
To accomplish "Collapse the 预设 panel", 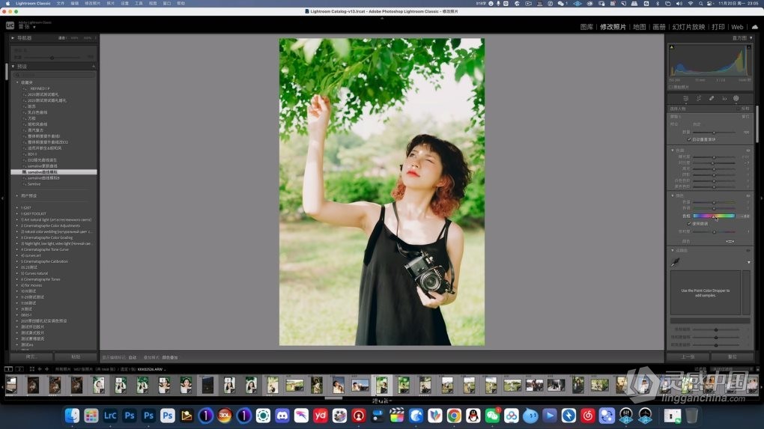I will 13,67.
